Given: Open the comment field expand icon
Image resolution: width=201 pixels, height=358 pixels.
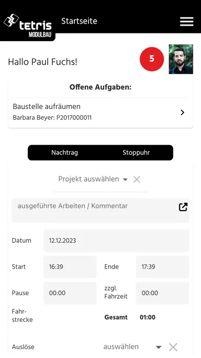Looking at the screenshot, I should [x=183, y=207].
